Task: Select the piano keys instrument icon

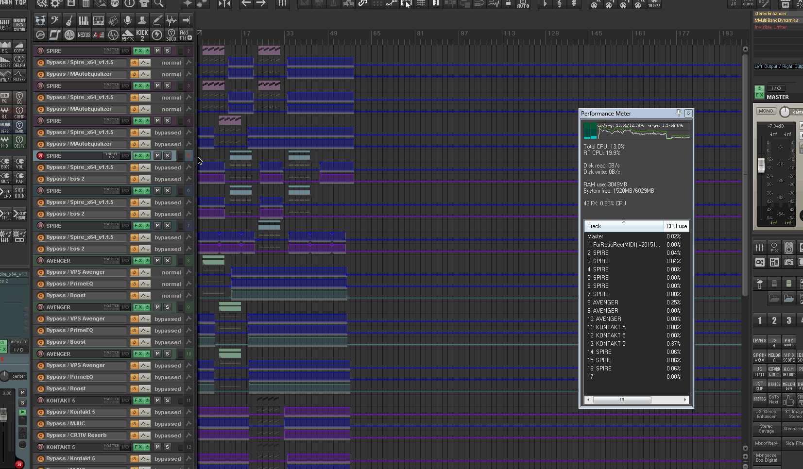Action: tap(84, 20)
